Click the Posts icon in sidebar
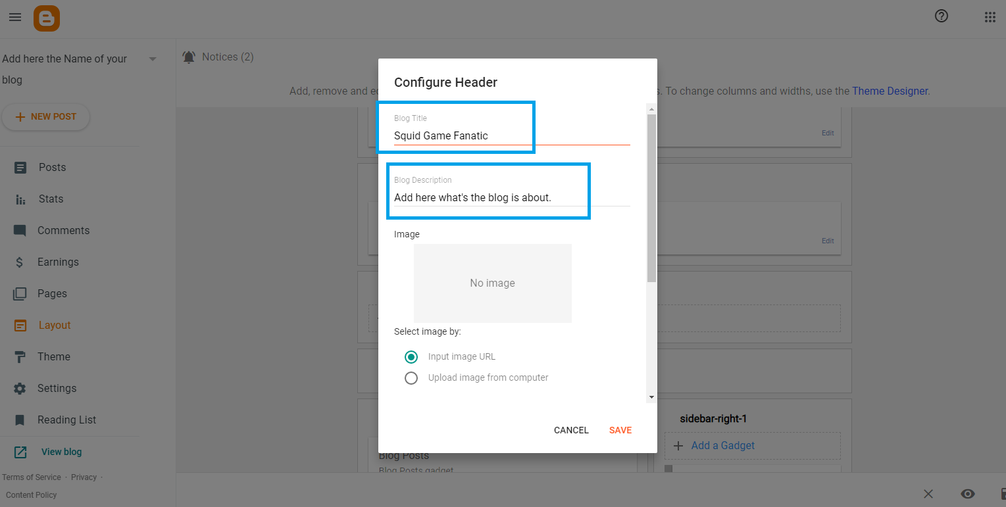Image resolution: width=1006 pixels, height=507 pixels. [20, 168]
